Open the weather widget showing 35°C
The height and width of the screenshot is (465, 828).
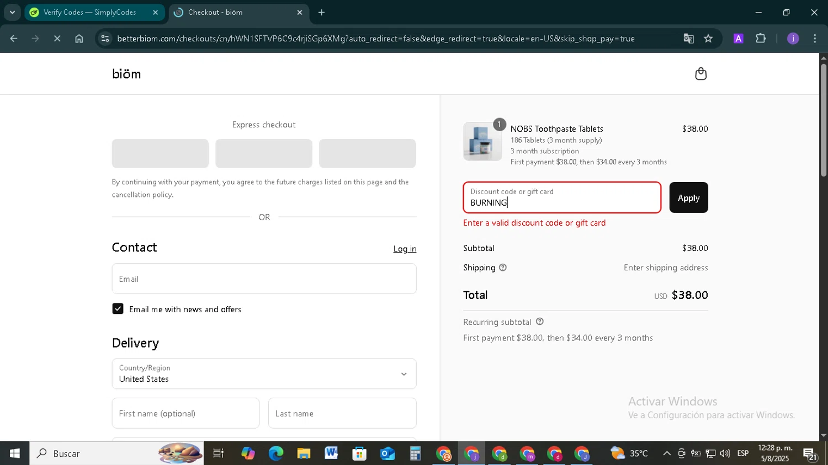point(629,453)
